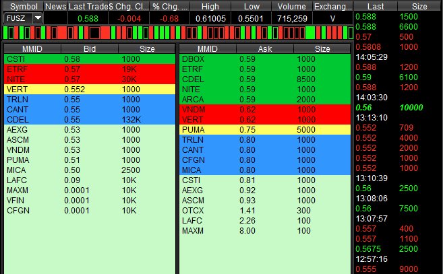443x274 pixels.
Task: Select the last trade value 0.588
Action: [x=88, y=19]
